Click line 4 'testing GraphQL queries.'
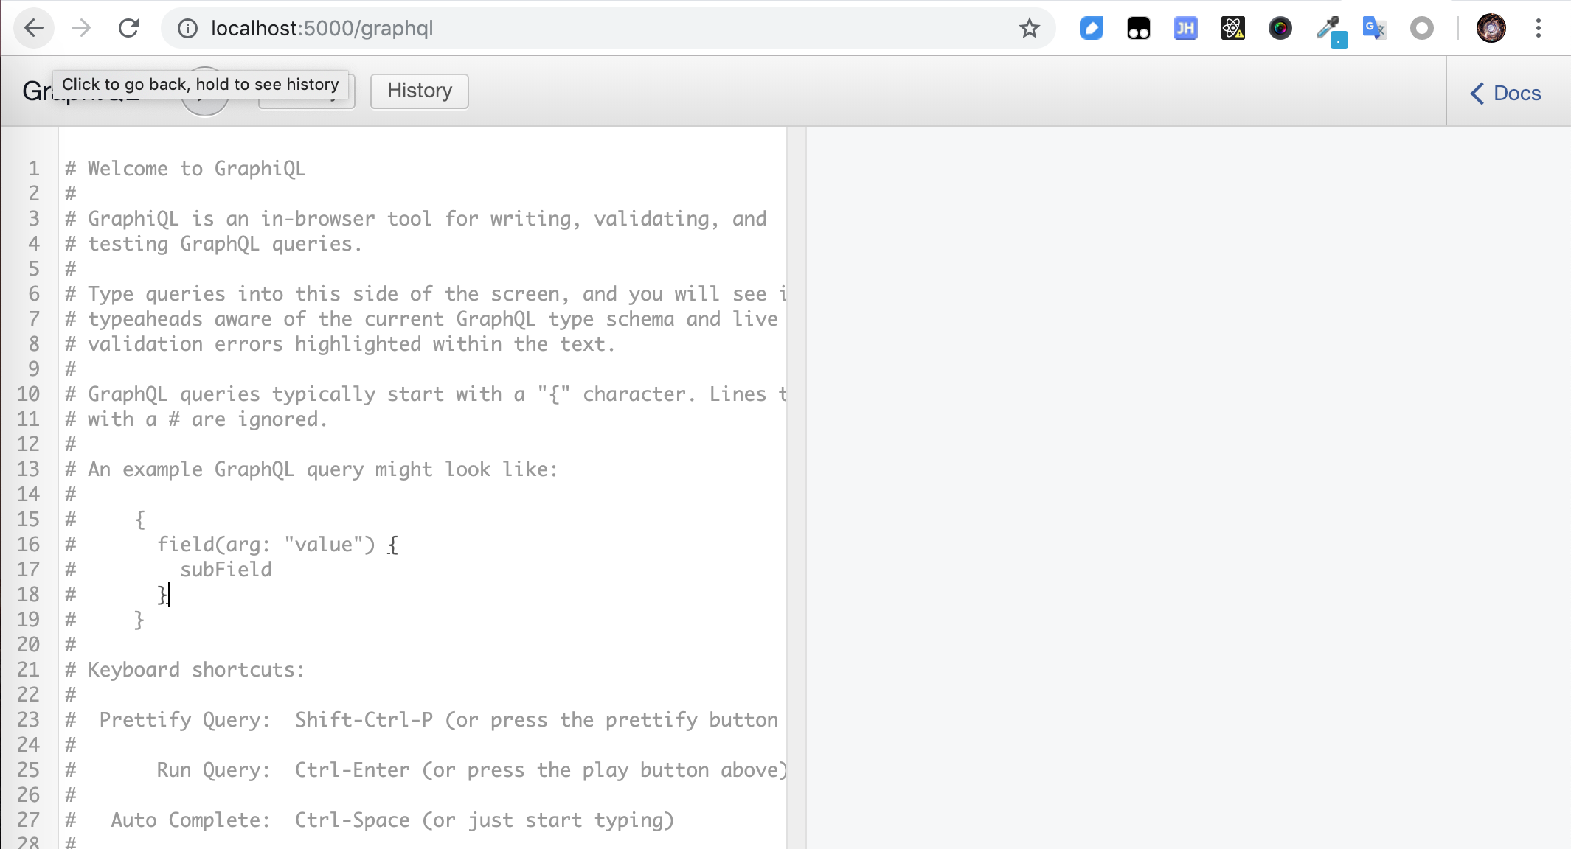Image resolution: width=1571 pixels, height=849 pixels. (x=225, y=244)
